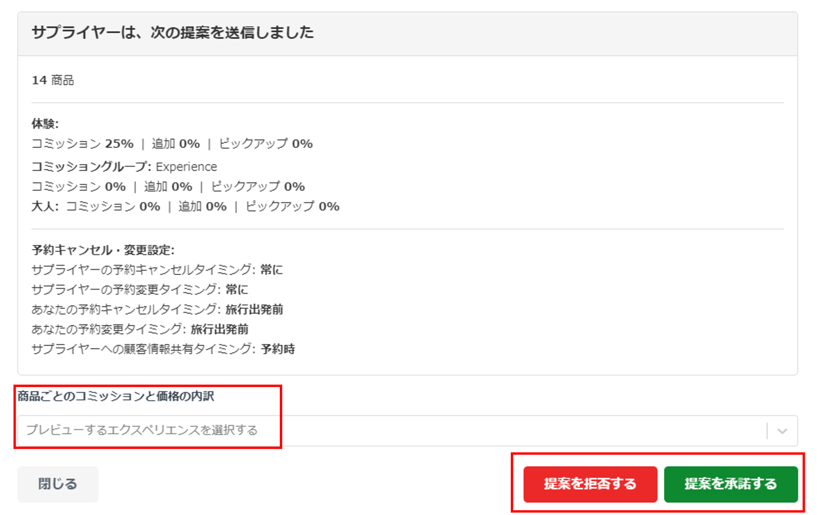Expand the experience preview dropdown chevron

[x=782, y=431]
